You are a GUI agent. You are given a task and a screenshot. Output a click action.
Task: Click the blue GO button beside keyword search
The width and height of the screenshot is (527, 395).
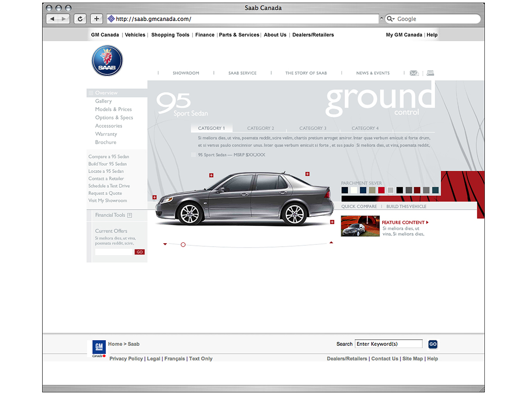click(433, 345)
